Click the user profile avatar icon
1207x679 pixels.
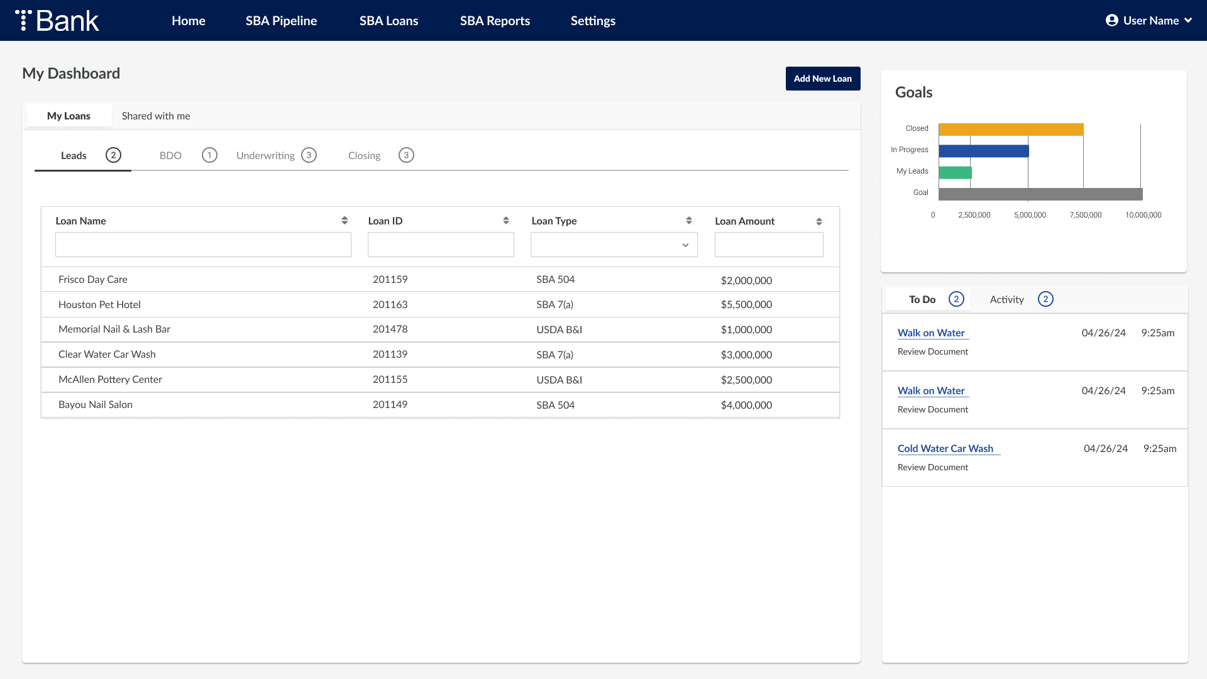click(1111, 20)
